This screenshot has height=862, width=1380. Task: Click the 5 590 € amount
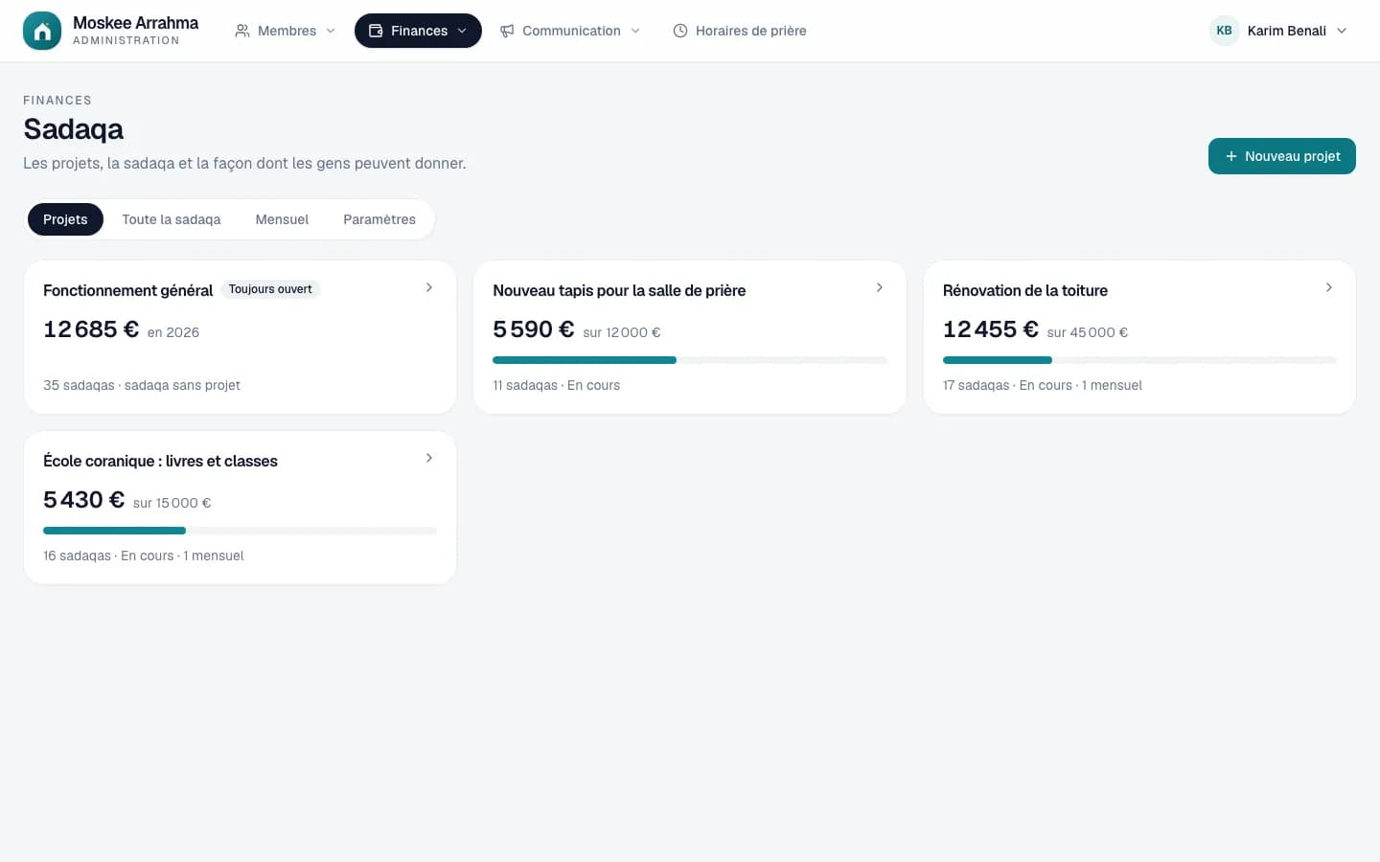pos(534,329)
